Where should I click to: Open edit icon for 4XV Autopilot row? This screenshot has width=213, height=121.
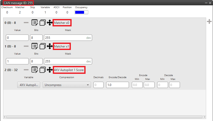tap(35, 70)
